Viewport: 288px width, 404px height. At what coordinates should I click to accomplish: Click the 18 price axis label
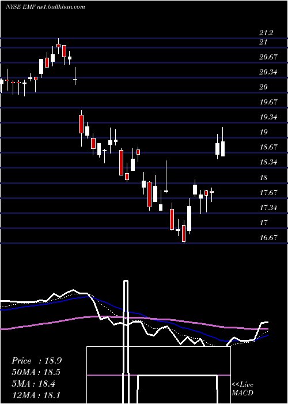263,178
